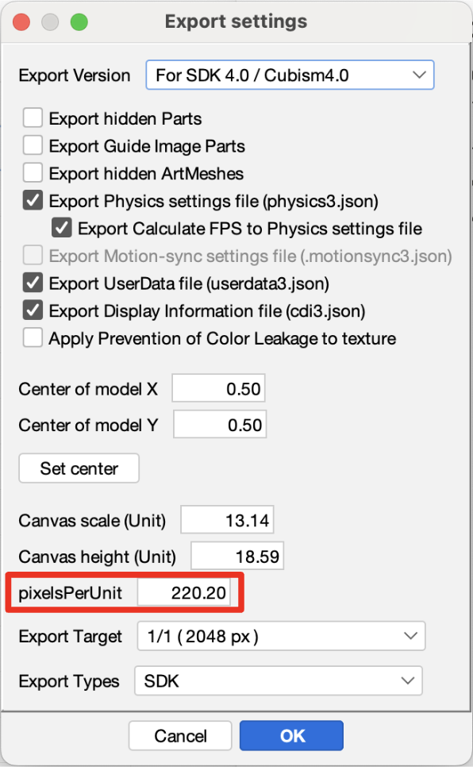Close the dialog with the red button
This screenshot has width=473, height=767.
click(21, 22)
